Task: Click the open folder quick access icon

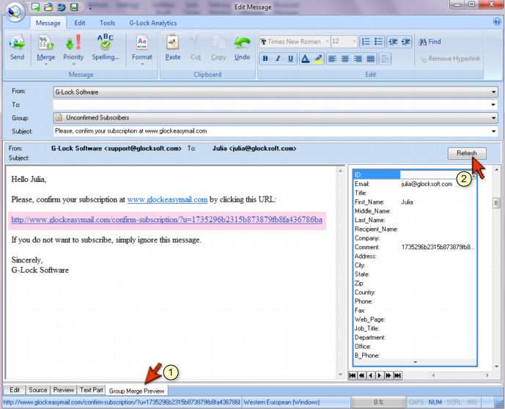Action: click(x=48, y=7)
